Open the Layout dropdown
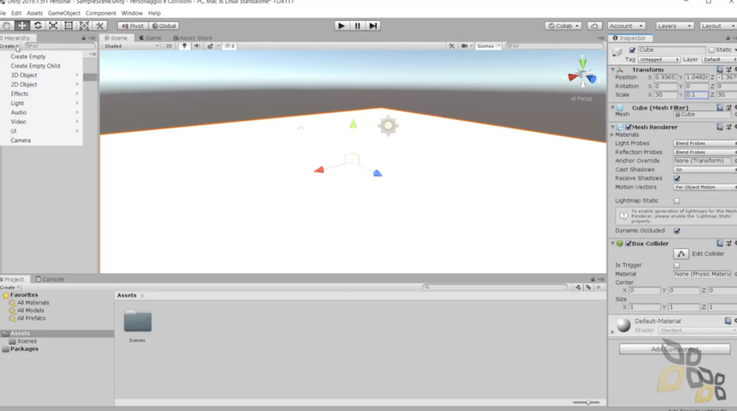The width and height of the screenshot is (737, 411). point(718,26)
